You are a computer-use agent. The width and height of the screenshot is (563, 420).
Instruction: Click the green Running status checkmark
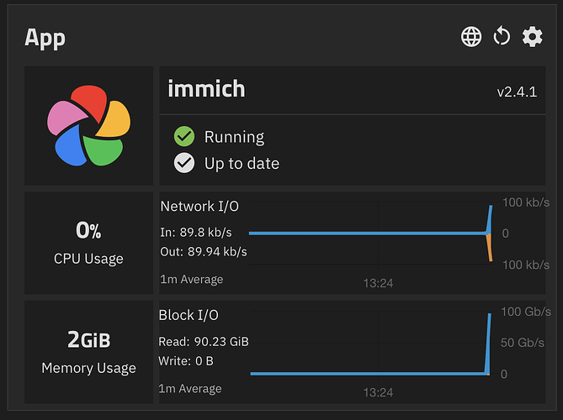pyautogui.click(x=184, y=137)
